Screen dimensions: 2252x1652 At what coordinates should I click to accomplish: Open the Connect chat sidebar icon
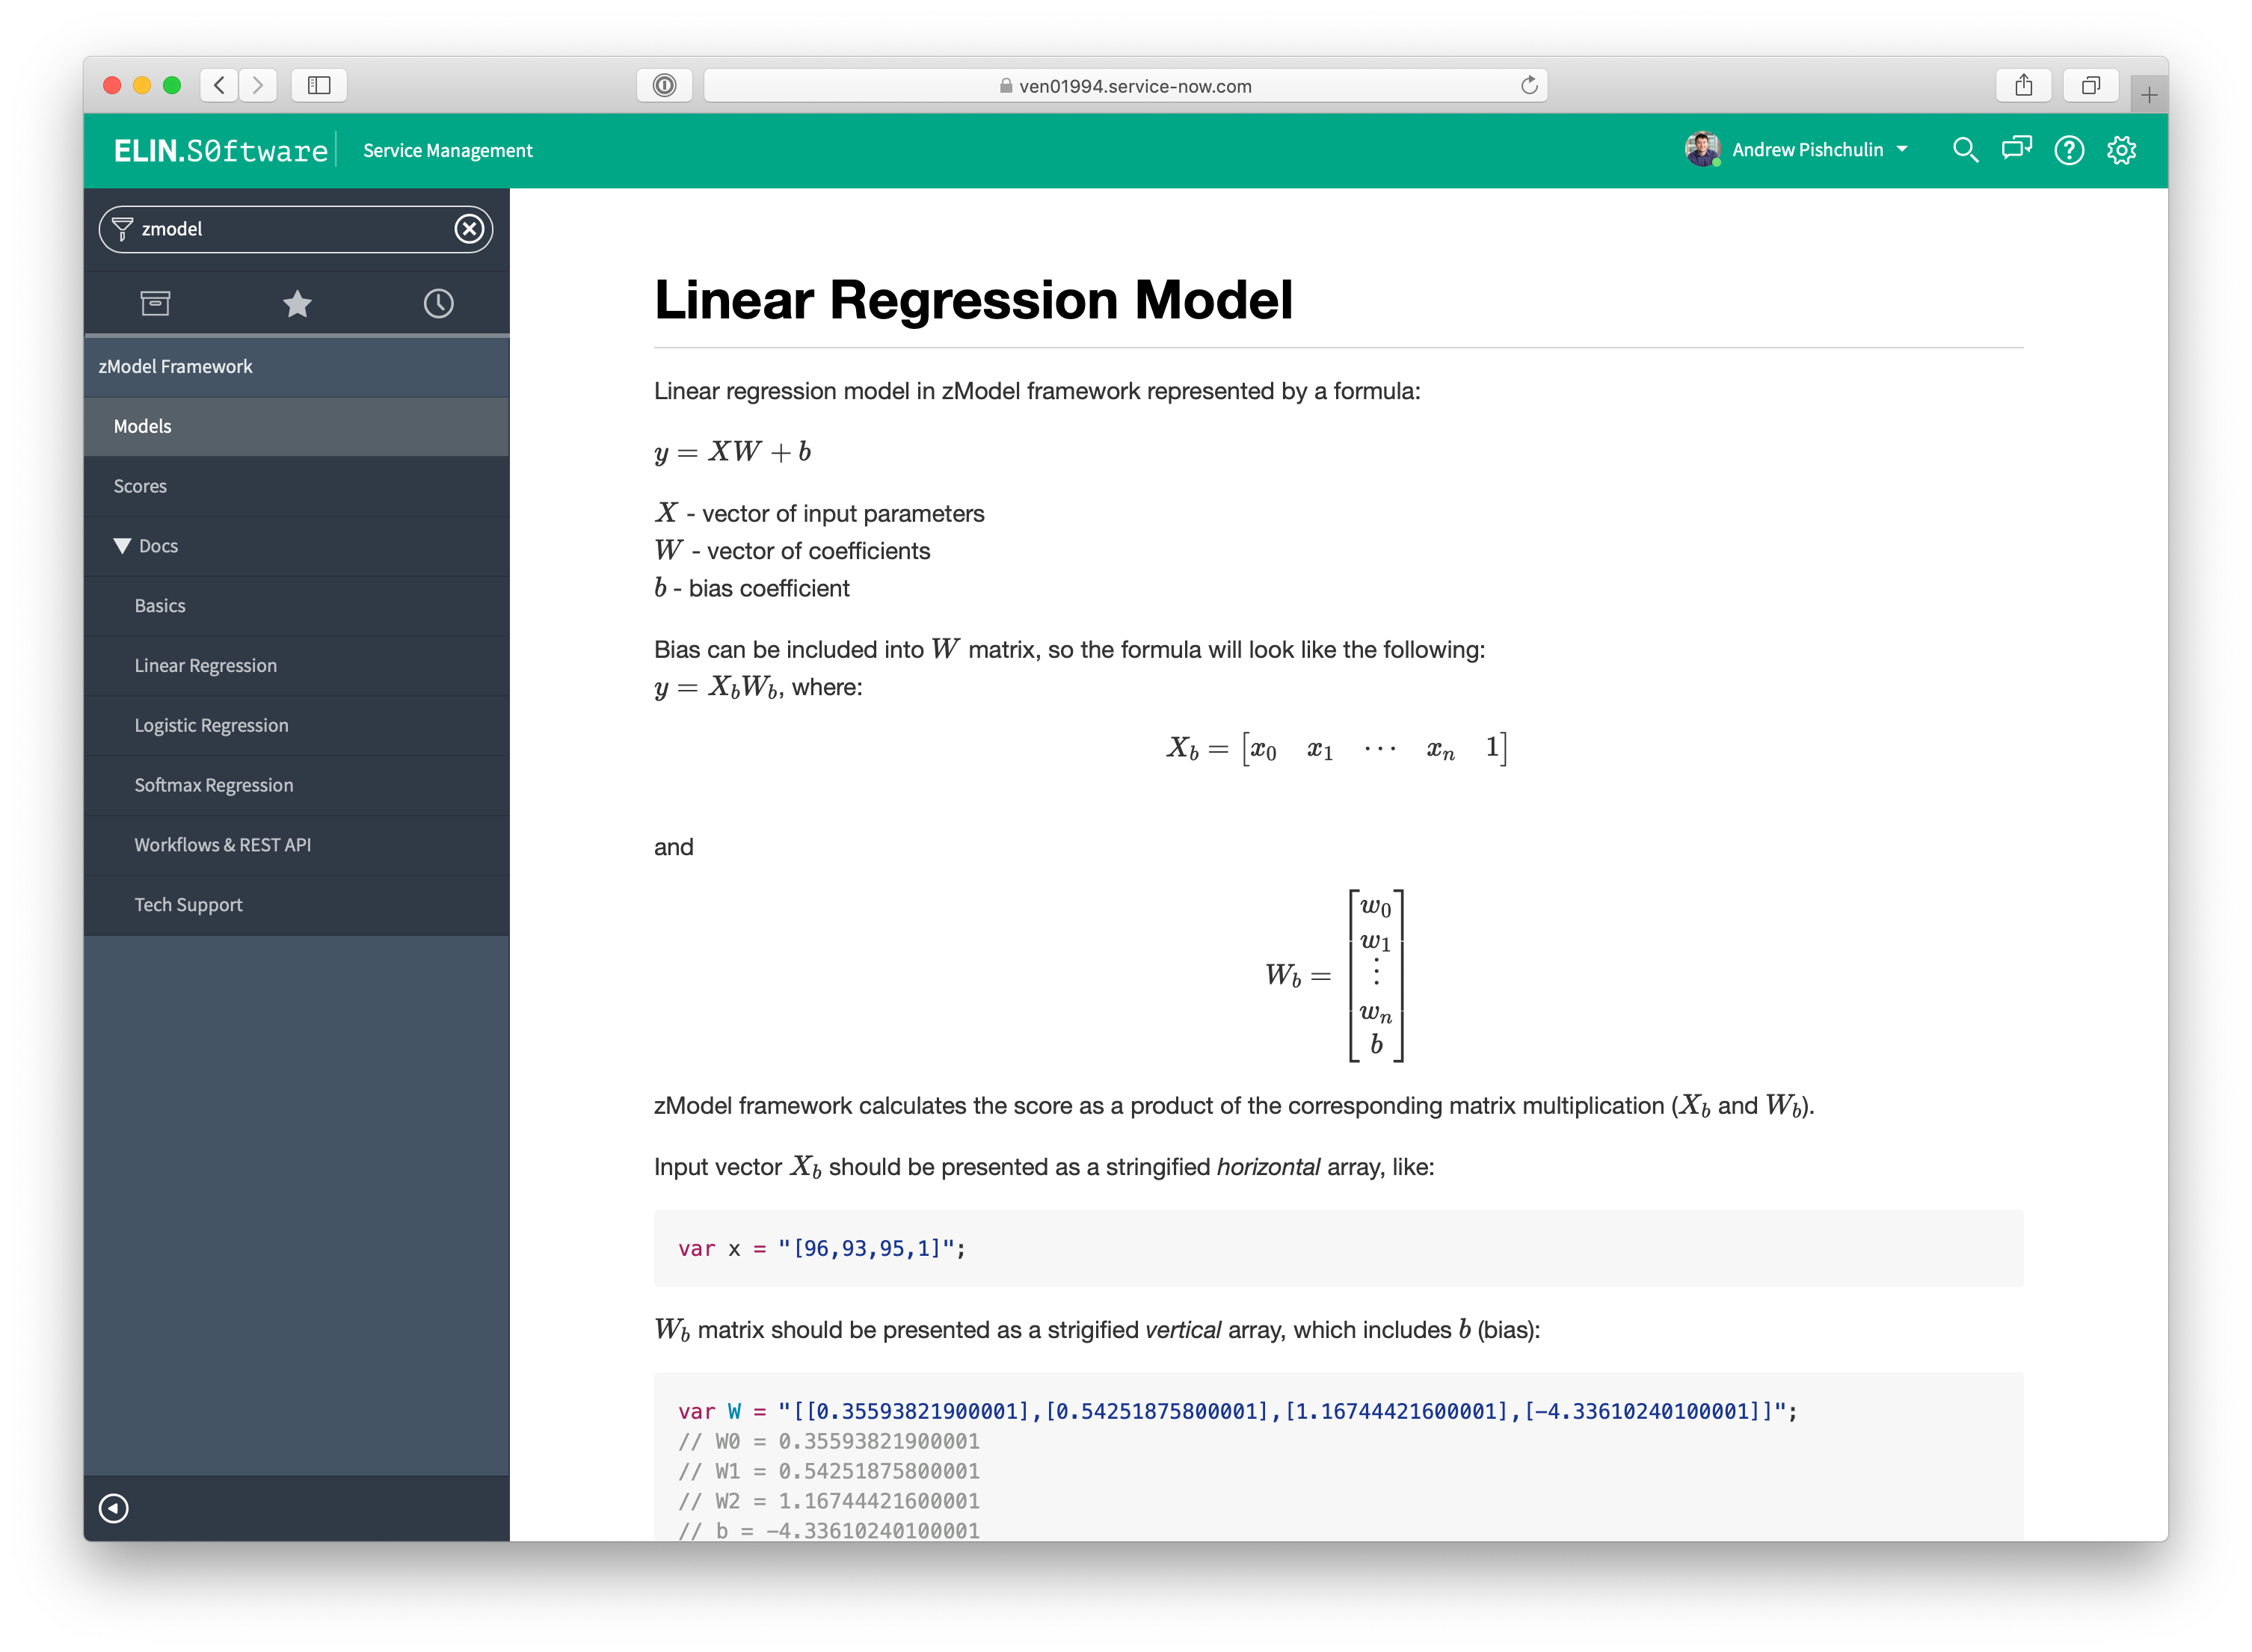[2016, 150]
